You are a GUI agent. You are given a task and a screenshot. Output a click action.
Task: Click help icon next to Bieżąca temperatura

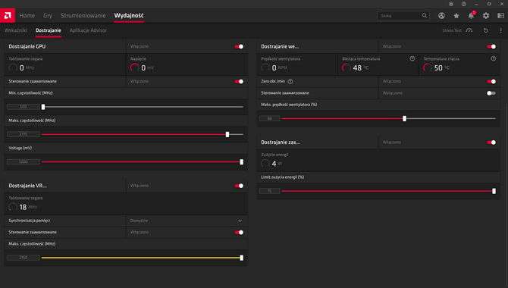tap(412, 58)
